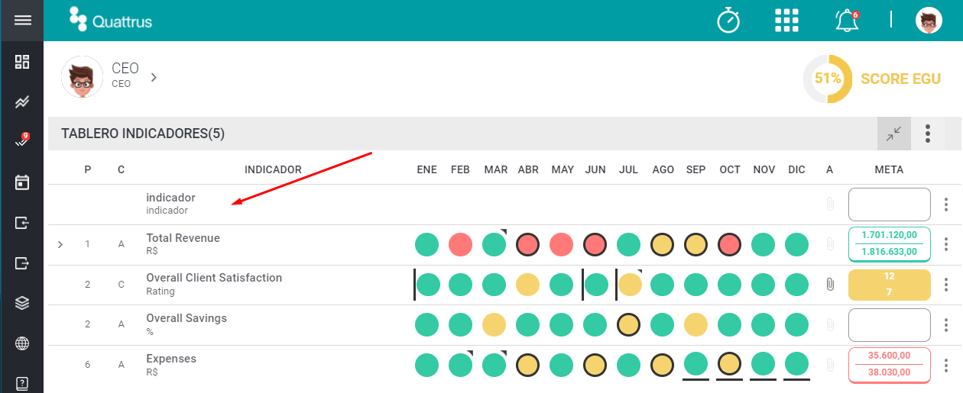Click the Overall Savings empty meta field
Image resolution: width=963 pixels, height=393 pixels.
[x=890, y=325]
